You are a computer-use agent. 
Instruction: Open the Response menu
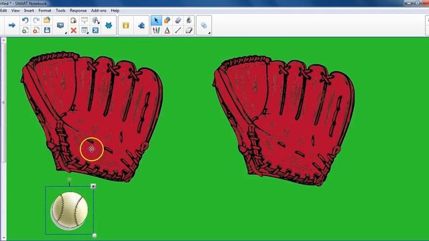tap(78, 11)
